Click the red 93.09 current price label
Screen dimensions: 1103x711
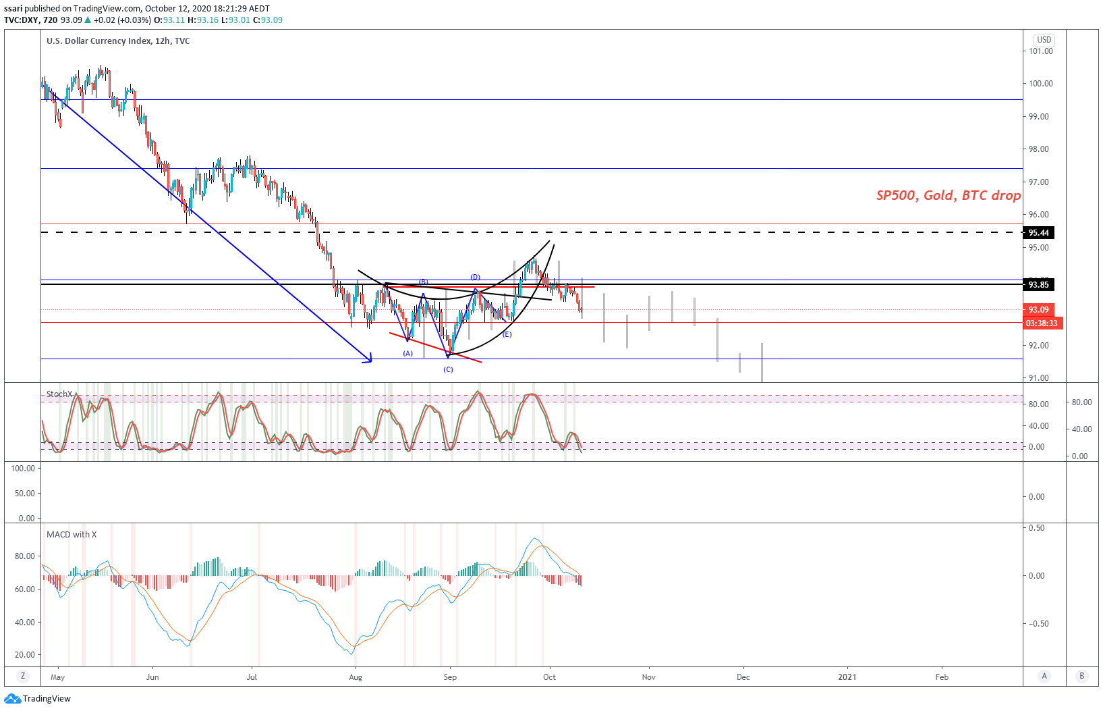[1039, 310]
